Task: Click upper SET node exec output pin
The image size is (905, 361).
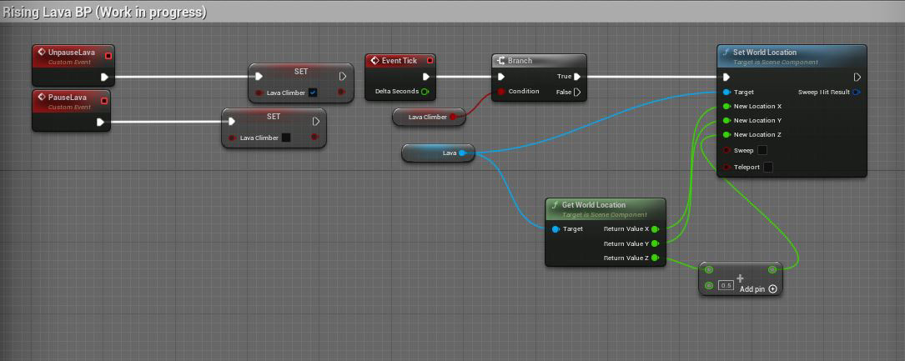Action: (343, 76)
